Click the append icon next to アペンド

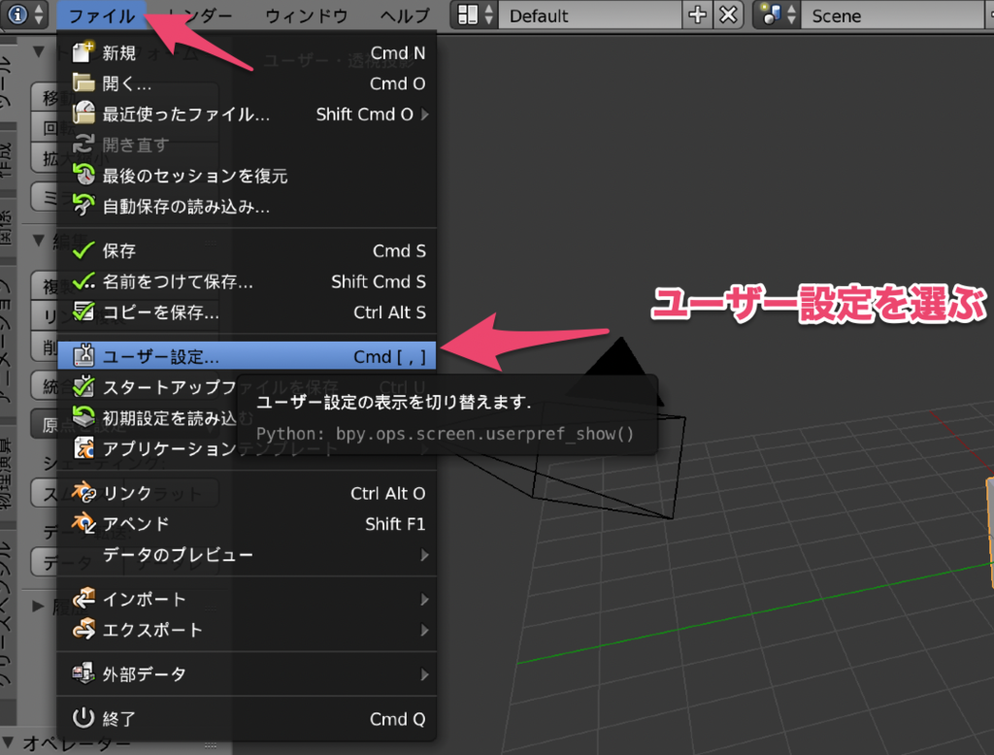coord(84,523)
